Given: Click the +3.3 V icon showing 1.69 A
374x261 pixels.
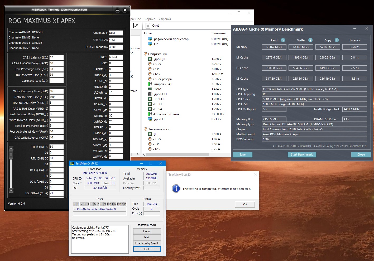Looking at the screenshot, I should pos(150,139).
